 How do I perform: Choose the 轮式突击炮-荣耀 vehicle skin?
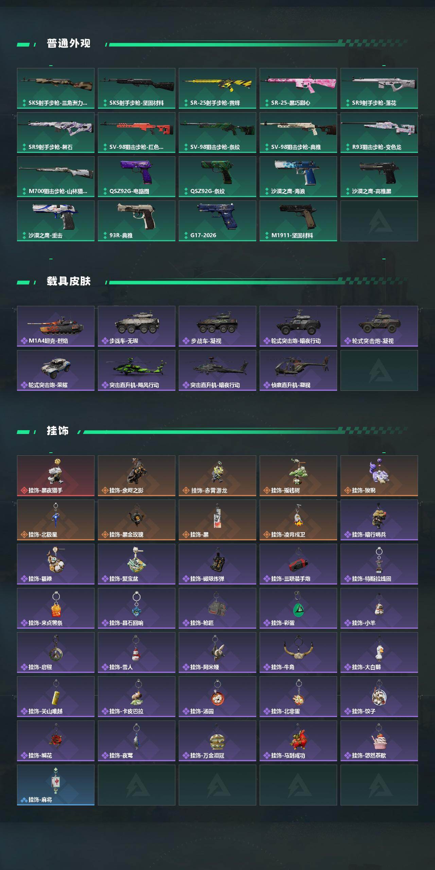click(x=56, y=370)
